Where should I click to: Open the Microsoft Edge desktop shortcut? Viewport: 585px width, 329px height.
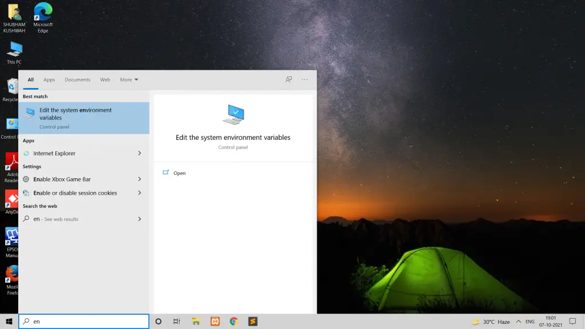[43, 18]
